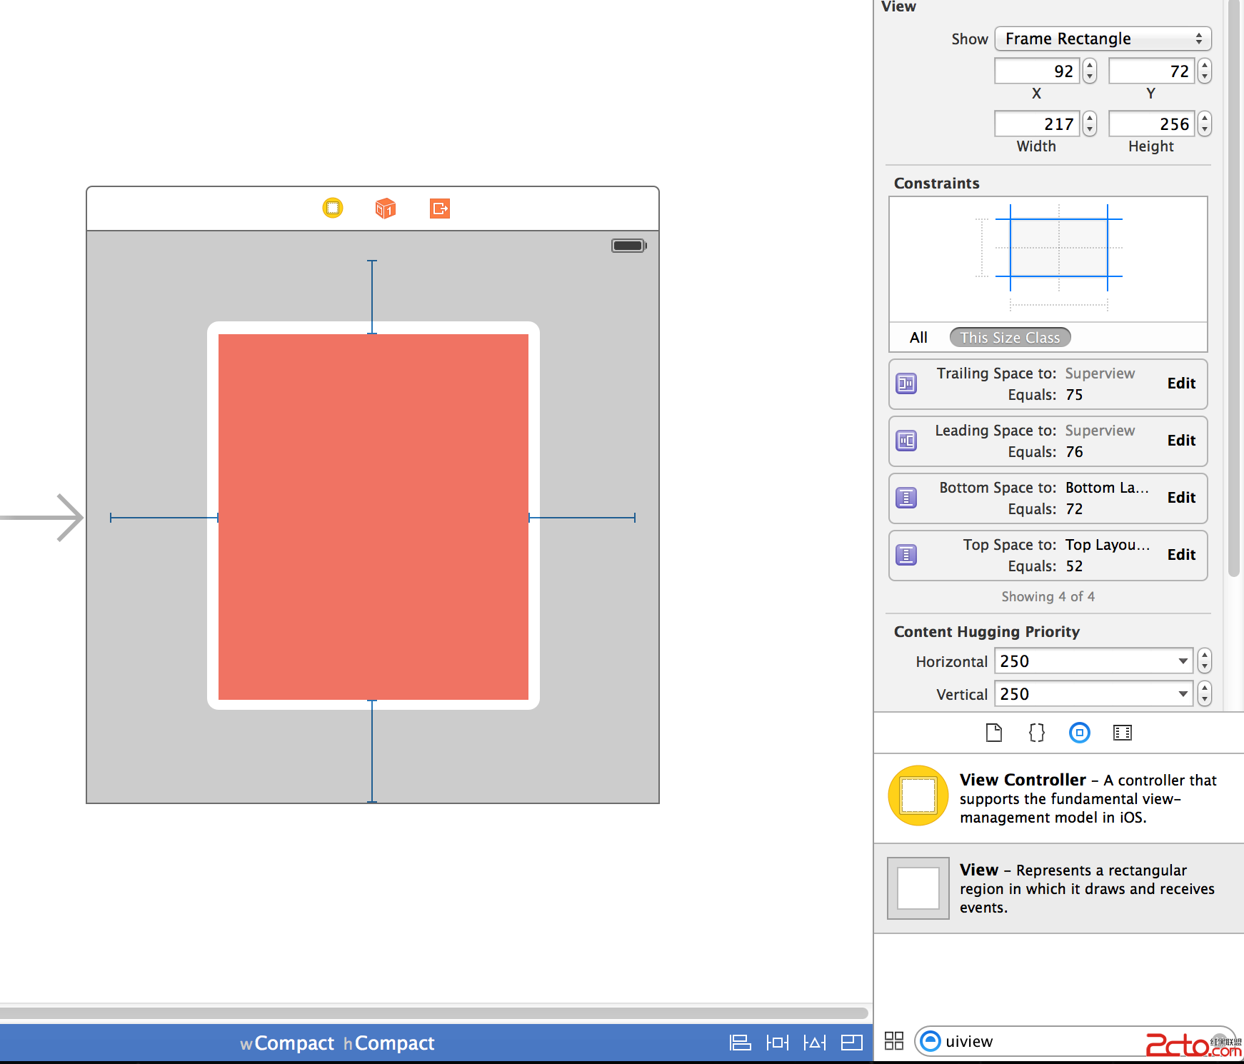Open the Align constraints tool
This screenshot has width=1244, height=1064.
pos(740,1043)
